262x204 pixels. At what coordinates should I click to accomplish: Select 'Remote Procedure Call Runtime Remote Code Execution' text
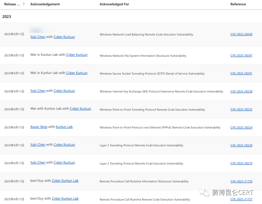pos(145,199)
